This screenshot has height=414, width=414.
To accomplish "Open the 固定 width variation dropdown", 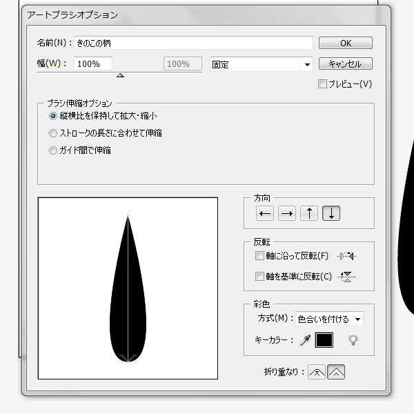I will click(x=262, y=64).
